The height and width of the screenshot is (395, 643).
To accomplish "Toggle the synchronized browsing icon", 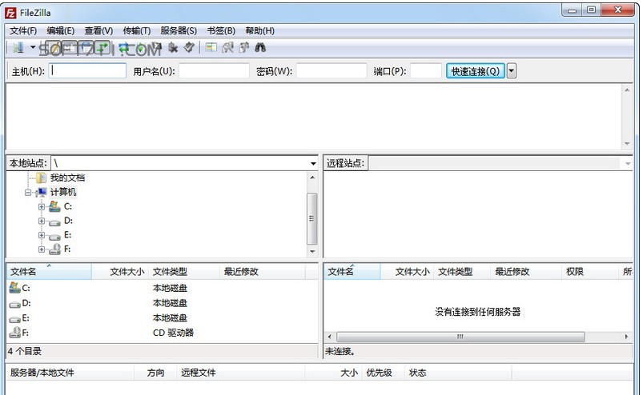I will pyautogui.click(x=244, y=48).
